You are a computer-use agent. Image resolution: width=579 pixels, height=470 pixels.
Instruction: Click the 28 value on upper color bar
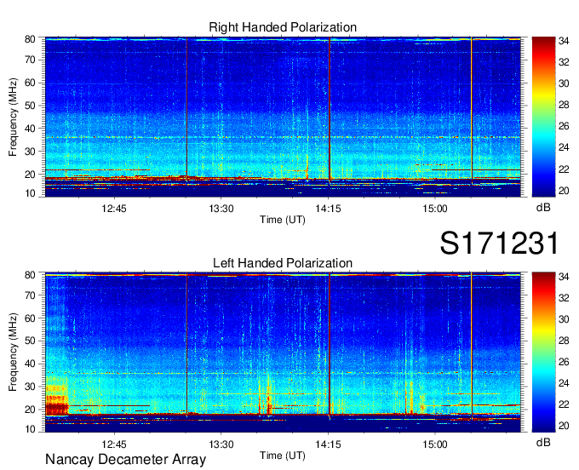click(564, 105)
